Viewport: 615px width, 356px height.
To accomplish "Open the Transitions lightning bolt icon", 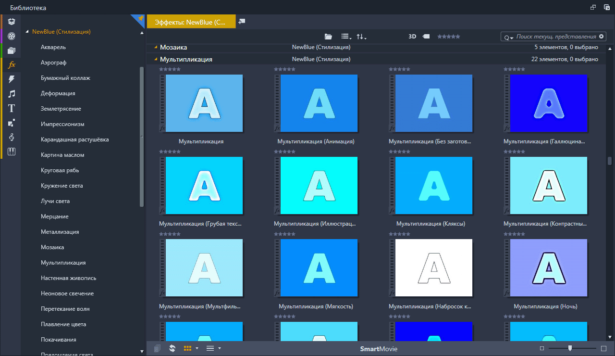I will (x=12, y=79).
